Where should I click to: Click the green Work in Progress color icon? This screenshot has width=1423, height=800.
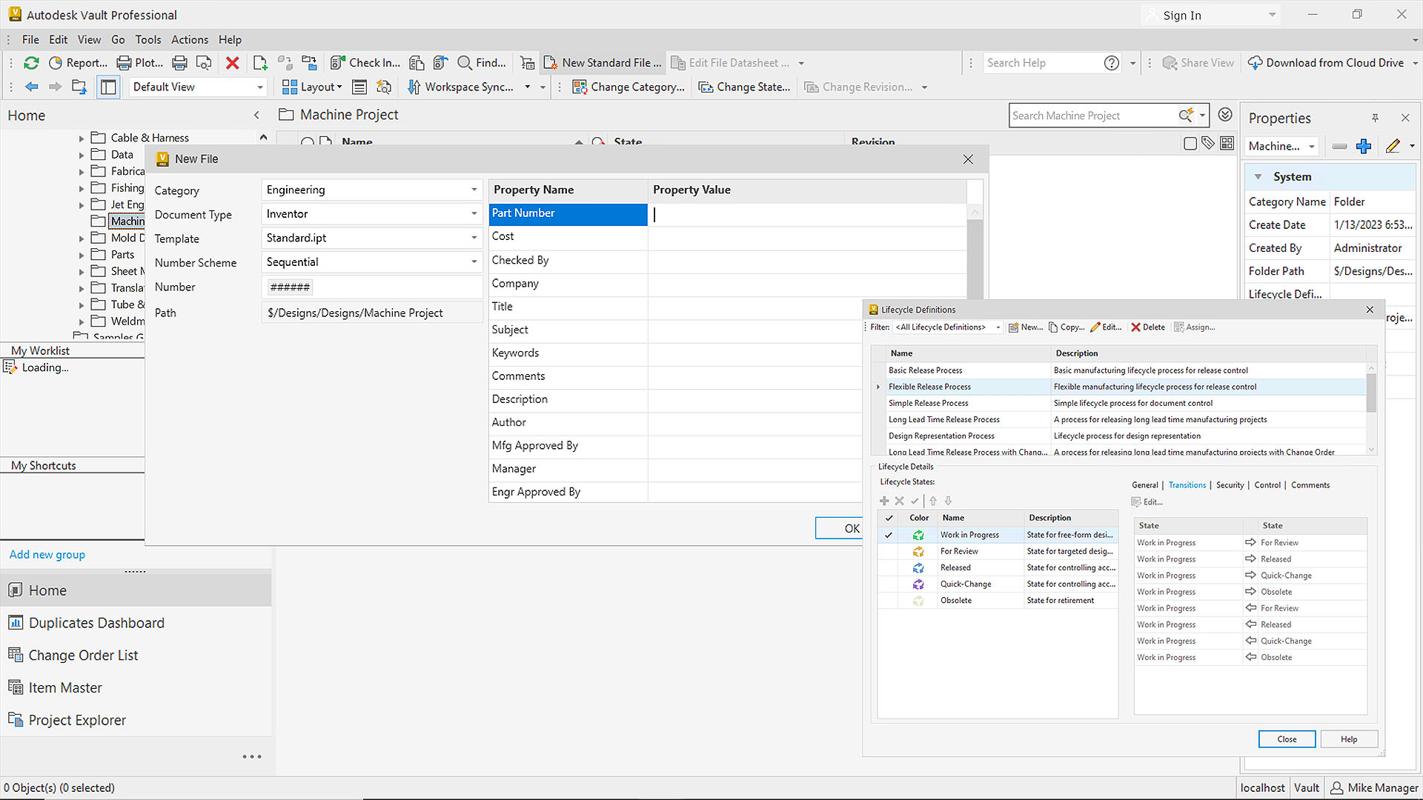(x=918, y=535)
